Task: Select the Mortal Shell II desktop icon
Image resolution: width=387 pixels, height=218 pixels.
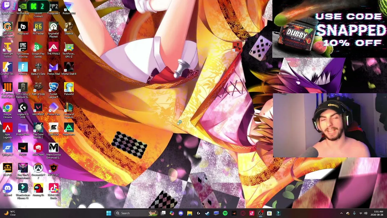Action: coord(69,69)
